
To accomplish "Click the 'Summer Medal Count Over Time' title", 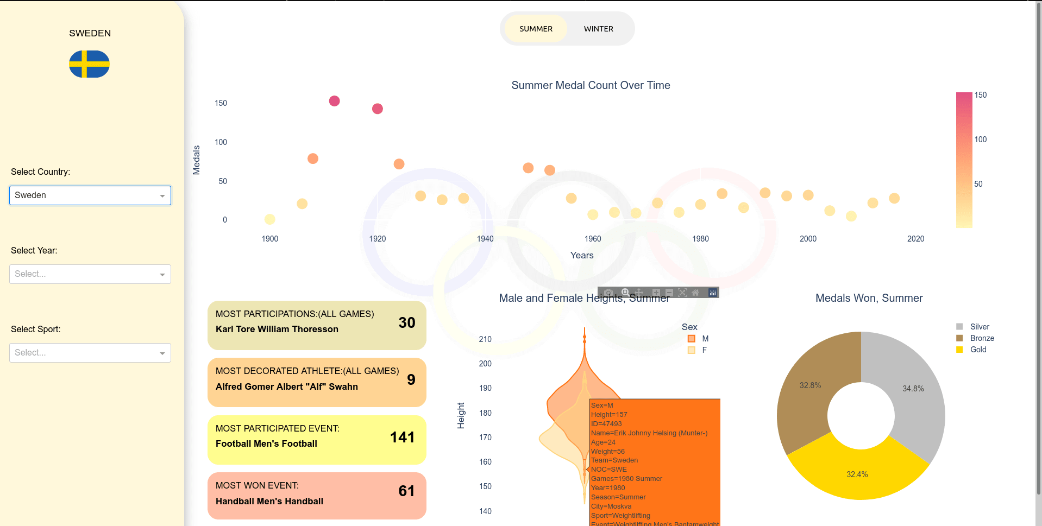I will pos(591,85).
